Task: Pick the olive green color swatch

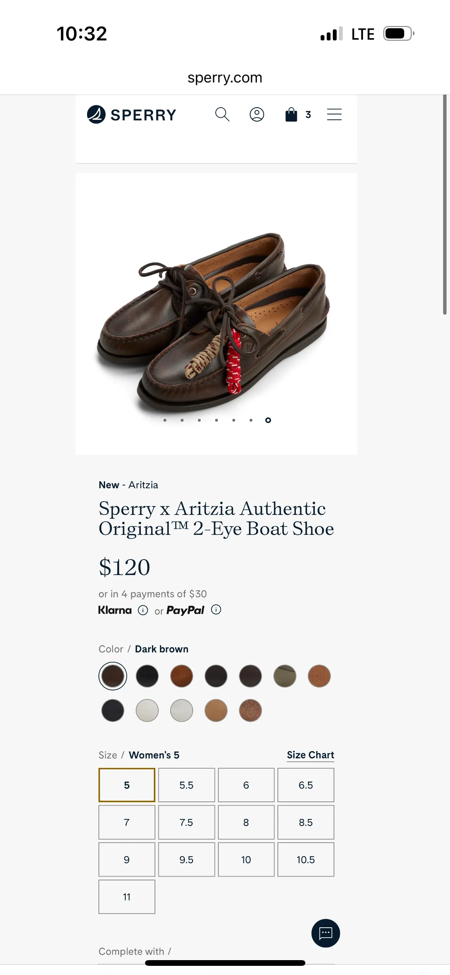Action: [x=285, y=676]
